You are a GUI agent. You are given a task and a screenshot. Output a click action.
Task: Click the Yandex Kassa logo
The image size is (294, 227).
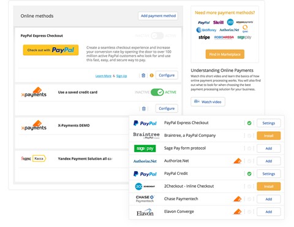click(34, 158)
